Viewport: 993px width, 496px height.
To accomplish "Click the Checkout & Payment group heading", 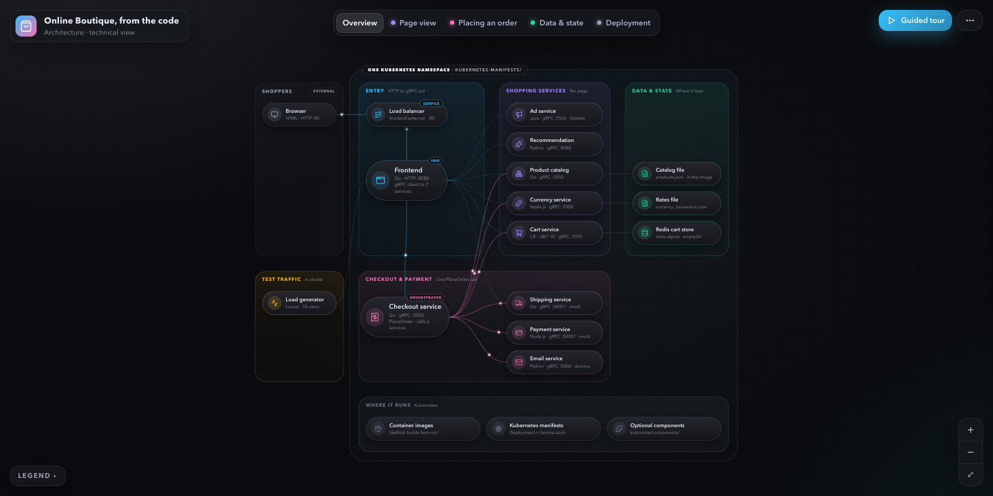I will coord(398,279).
